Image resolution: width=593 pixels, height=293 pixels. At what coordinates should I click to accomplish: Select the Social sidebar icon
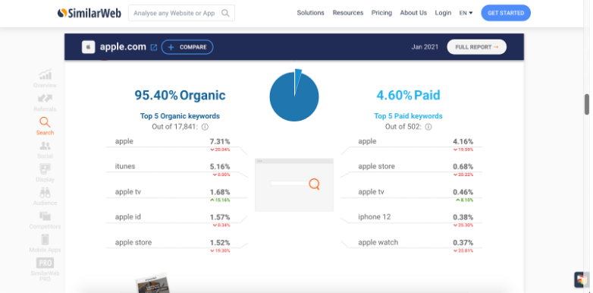point(45,150)
